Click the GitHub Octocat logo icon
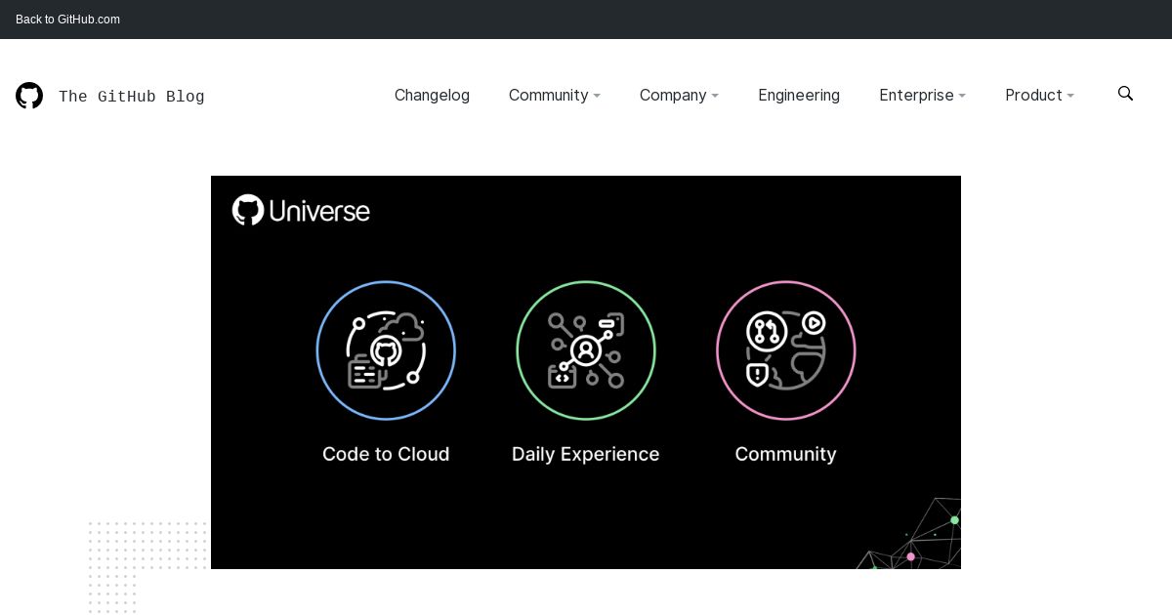1172x615 pixels. click(x=29, y=96)
